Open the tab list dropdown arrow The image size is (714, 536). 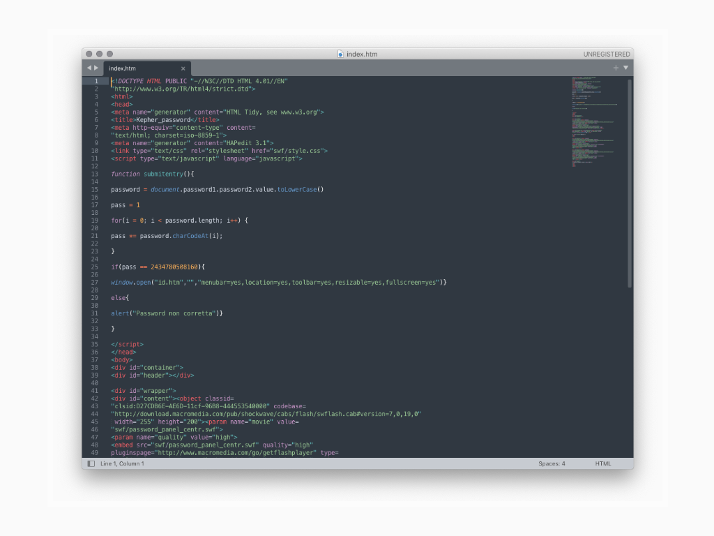coord(626,68)
